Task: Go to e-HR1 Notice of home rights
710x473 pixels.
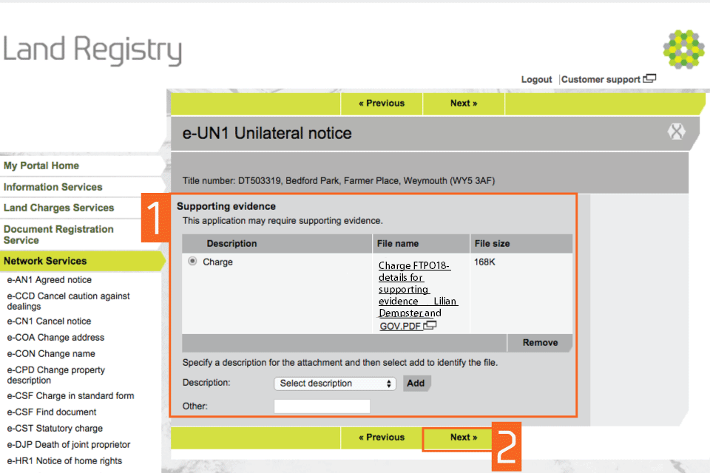Action: point(63,460)
